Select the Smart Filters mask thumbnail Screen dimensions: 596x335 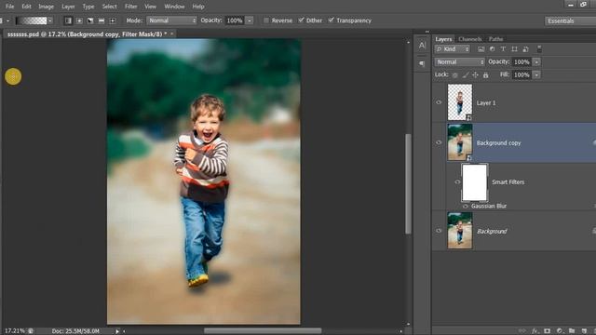474,182
